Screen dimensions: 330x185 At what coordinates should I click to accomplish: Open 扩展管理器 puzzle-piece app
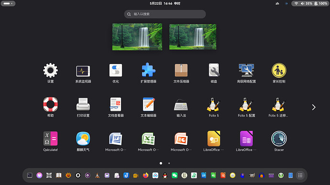click(148, 73)
